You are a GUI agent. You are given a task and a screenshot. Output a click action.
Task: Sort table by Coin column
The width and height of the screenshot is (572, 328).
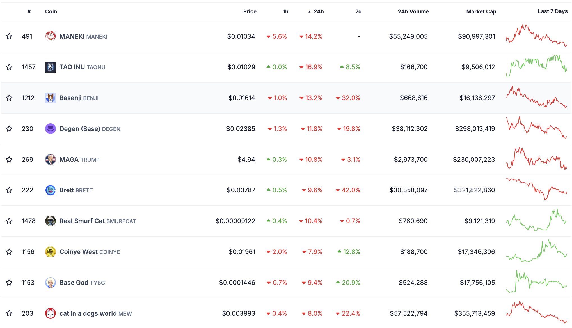51,11
